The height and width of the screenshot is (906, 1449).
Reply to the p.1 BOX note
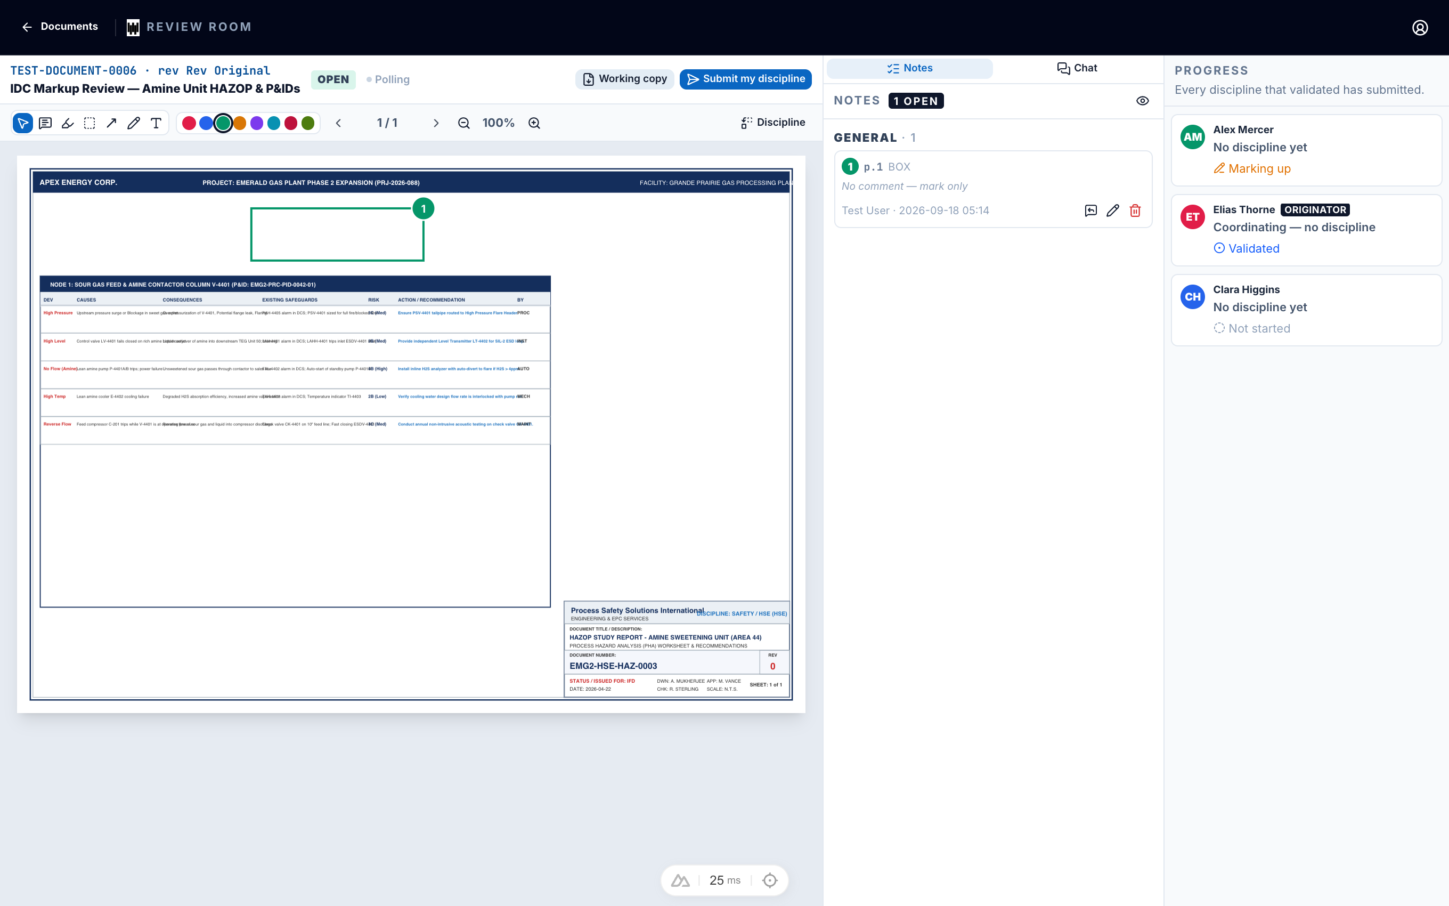(x=1090, y=211)
